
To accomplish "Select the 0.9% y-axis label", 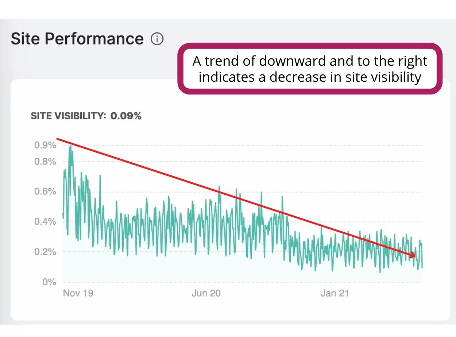I will point(45,145).
